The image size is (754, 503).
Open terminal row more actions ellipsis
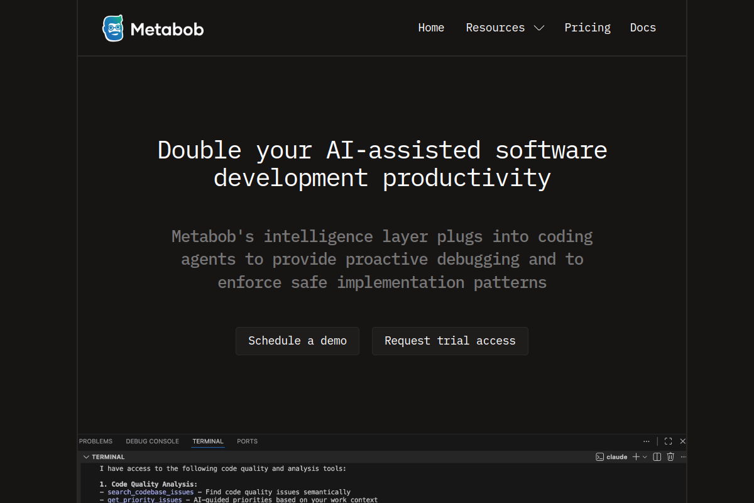point(684,457)
